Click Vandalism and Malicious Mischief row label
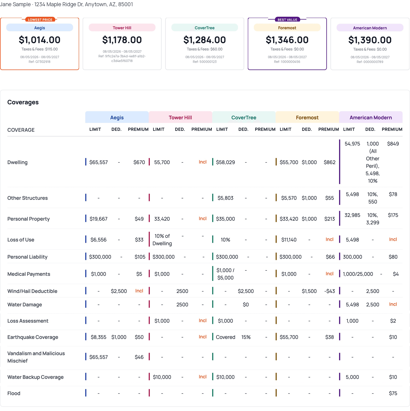 click(36, 357)
